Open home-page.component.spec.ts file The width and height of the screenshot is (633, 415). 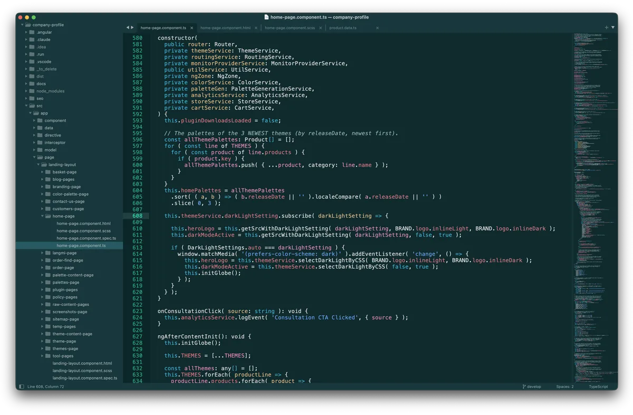click(86, 238)
